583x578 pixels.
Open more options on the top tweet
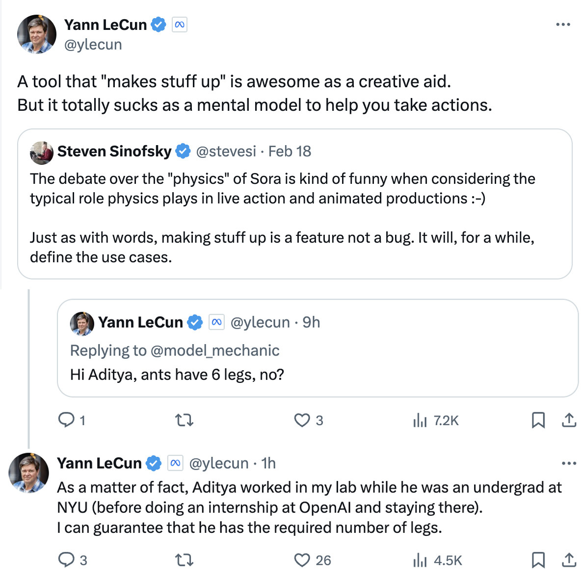click(563, 25)
